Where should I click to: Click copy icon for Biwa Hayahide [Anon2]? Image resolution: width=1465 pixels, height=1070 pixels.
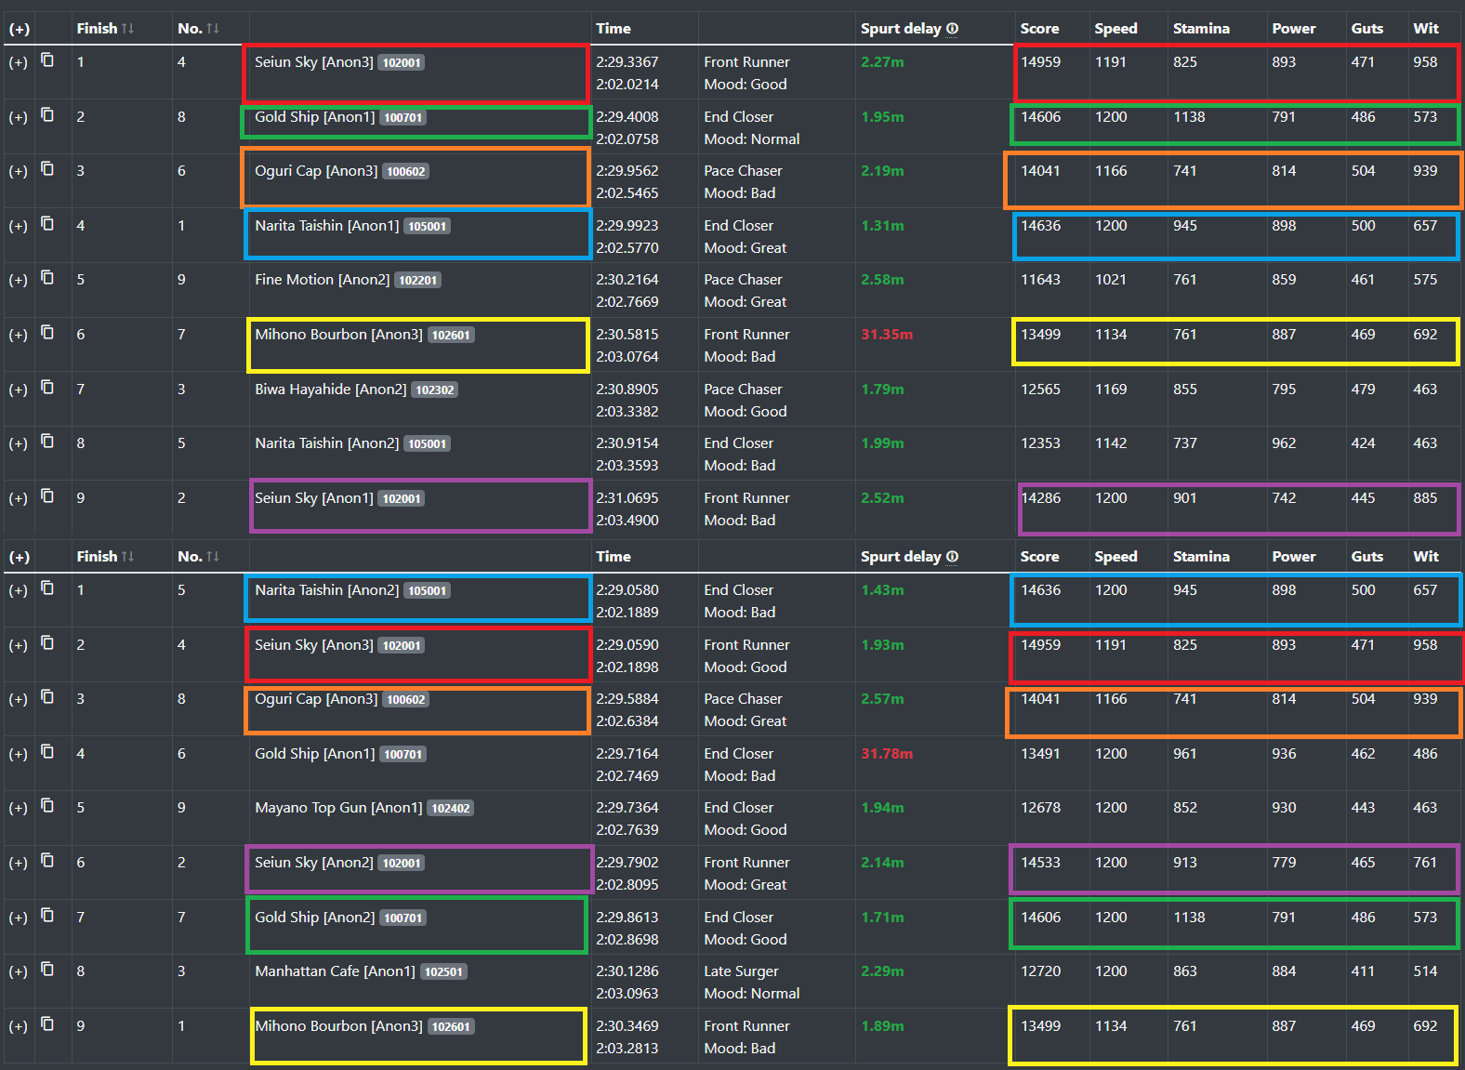[x=47, y=388]
